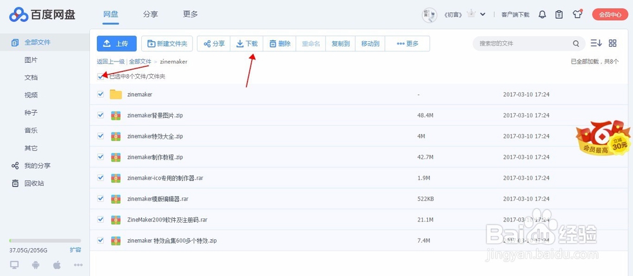Click the zinemaker特效大全.zip archive icon
The image size is (633, 276).
pos(116,136)
